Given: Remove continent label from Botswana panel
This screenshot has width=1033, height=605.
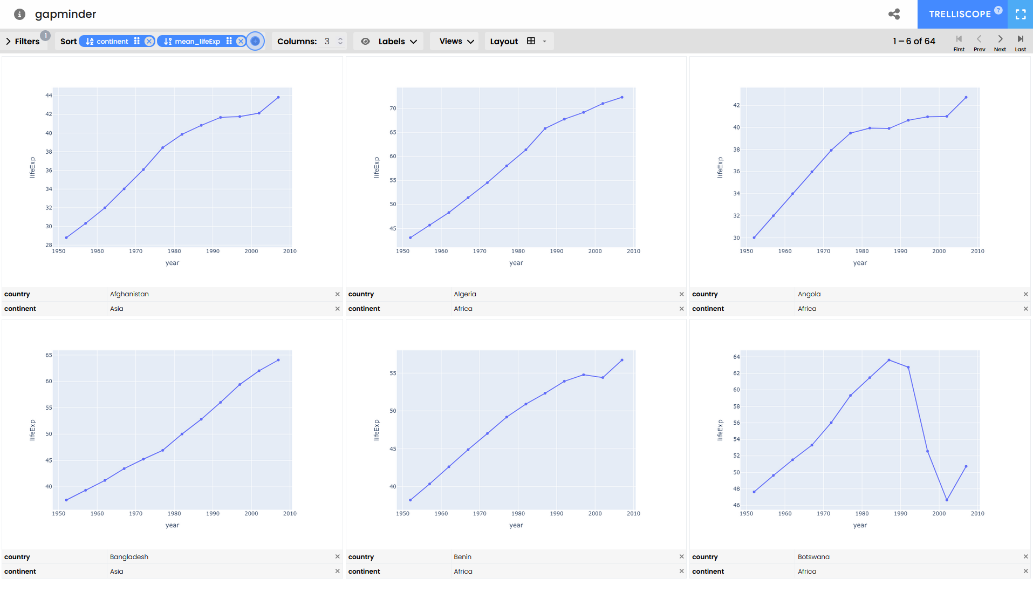Looking at the screenshot, I should (1025, 571).
